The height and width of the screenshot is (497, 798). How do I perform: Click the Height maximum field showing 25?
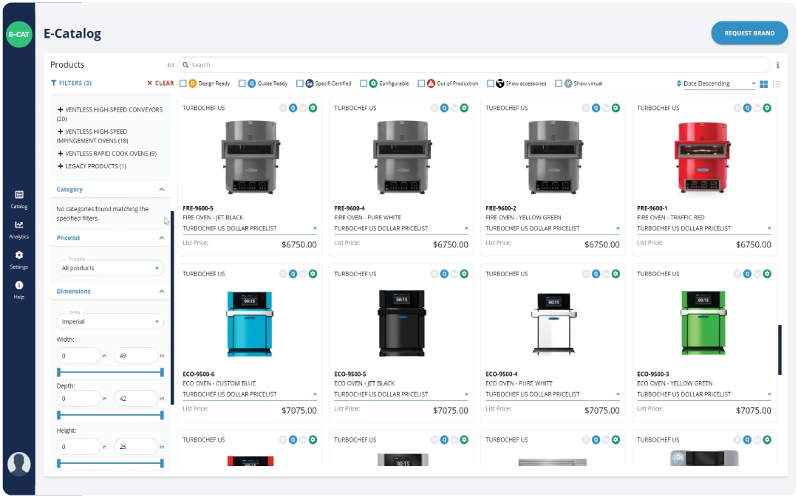point(136,447)
